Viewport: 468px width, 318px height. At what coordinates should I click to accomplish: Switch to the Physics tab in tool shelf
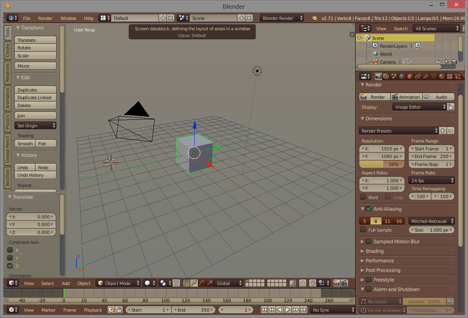[x=8, y=122]
